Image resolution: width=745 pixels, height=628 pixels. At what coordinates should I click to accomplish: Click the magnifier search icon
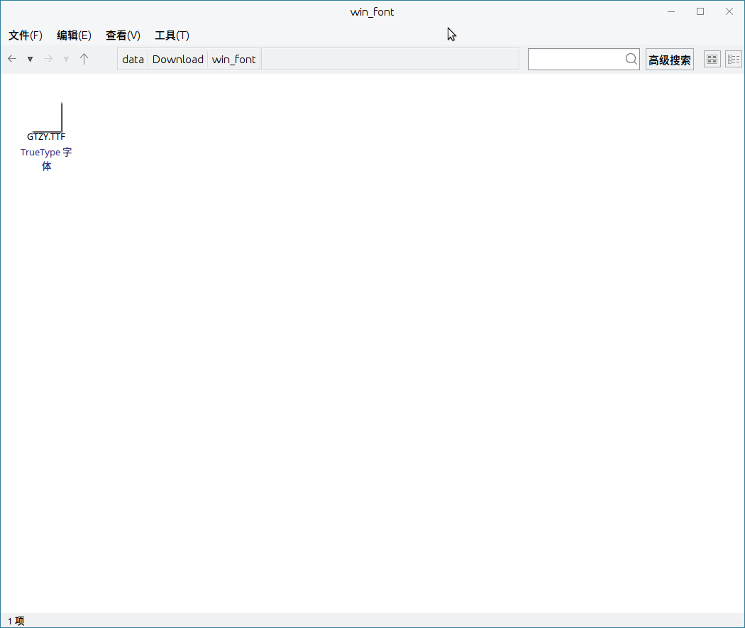pos(631,59)
